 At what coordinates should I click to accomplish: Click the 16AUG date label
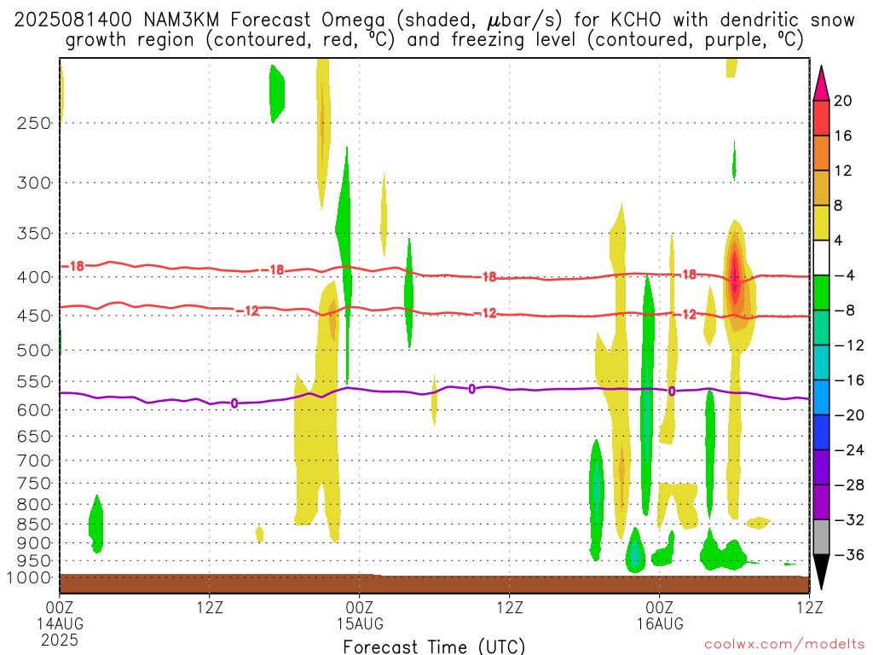[x=660, y=623]
